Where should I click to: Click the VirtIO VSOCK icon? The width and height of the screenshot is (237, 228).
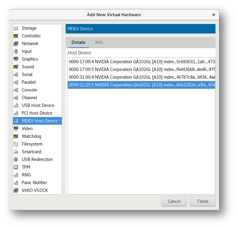(16, 190)
